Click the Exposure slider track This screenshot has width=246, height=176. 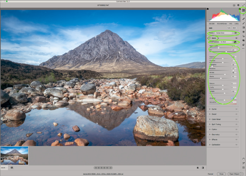(223, 58)
